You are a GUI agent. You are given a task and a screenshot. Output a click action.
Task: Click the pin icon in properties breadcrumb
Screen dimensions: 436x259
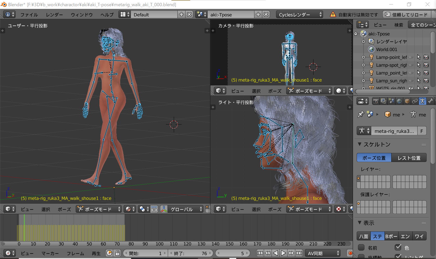tap(361, 114)
